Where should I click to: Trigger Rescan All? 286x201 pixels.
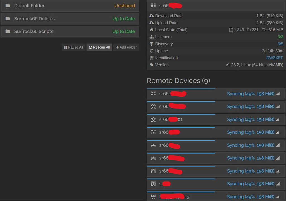pos(99,47)
